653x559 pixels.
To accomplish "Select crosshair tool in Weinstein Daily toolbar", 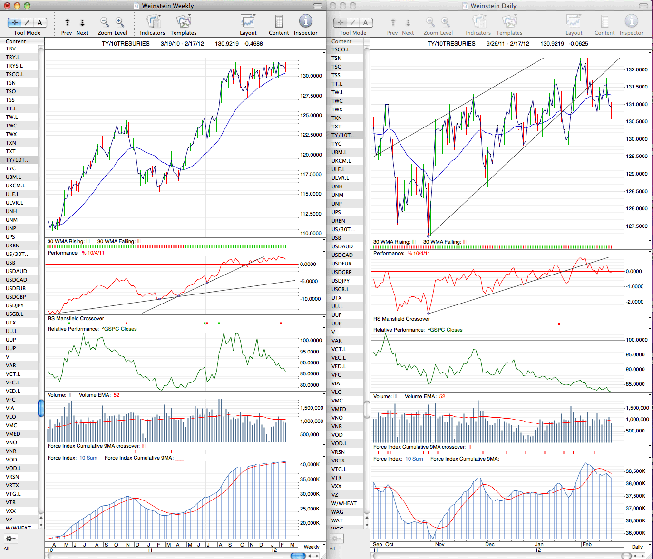I will [x=341, y=22].
